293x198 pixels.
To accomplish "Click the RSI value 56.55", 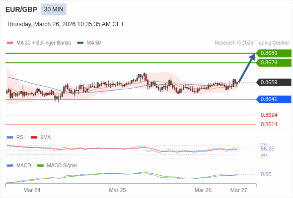I will pyautogui.click(x=267, y=148).
